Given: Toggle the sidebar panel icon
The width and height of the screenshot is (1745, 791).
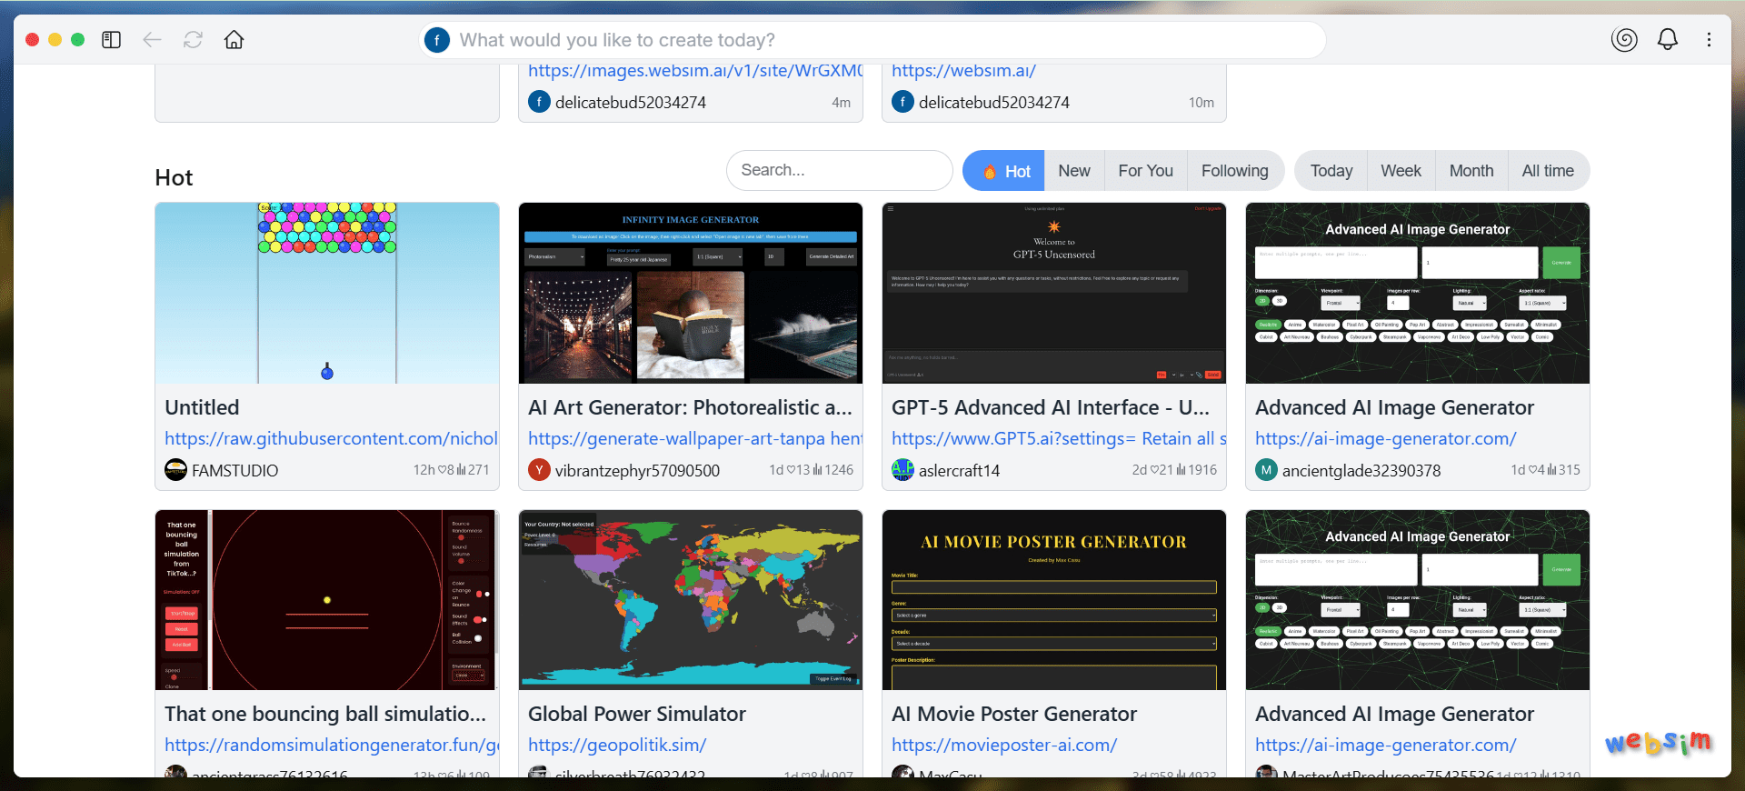Looking at the screenshot, I should coord(111,40).
